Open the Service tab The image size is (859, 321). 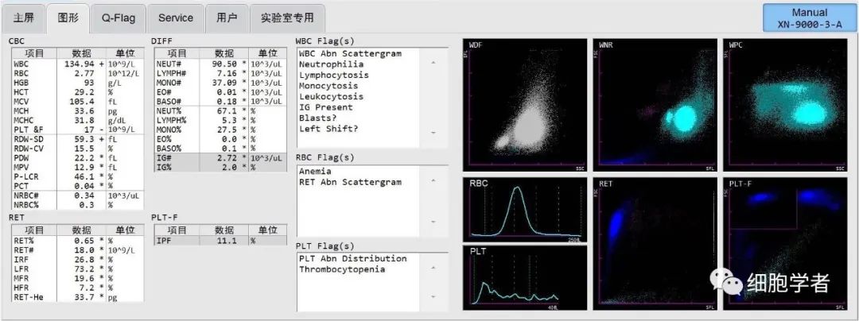coord(175,17)
